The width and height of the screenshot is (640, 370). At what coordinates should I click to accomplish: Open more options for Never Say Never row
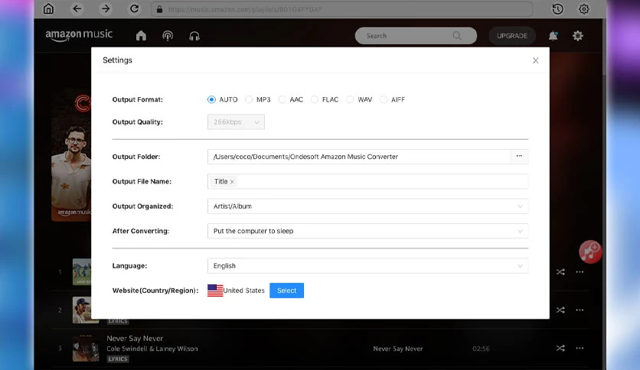coord(580,349)
